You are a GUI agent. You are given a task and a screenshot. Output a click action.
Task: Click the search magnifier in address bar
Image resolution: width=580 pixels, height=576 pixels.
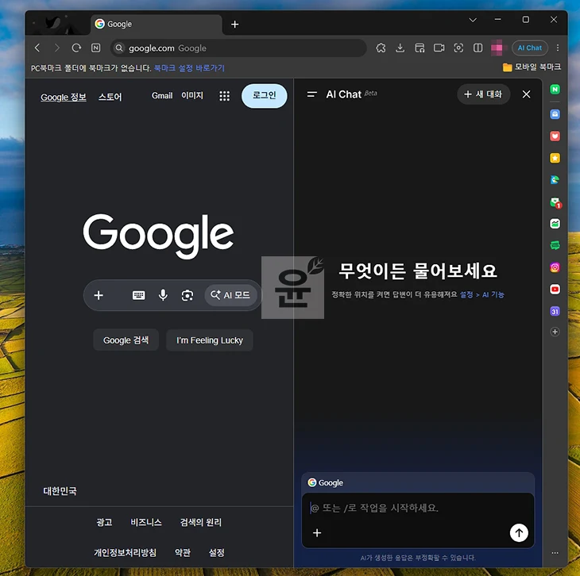tap(119, 48)
